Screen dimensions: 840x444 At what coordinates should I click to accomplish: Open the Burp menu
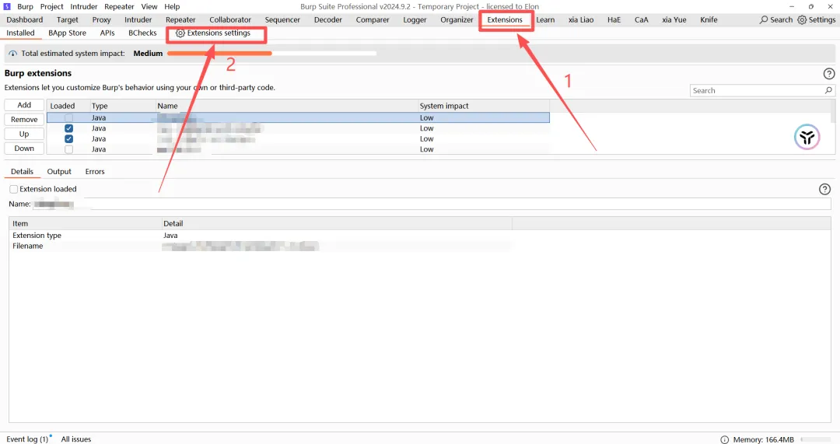pos(25,6)
